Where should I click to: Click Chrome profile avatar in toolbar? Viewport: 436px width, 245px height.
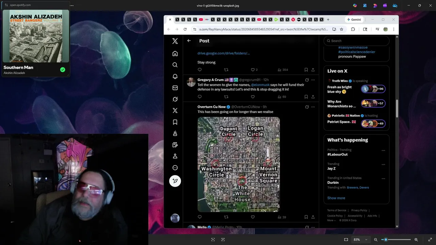tap(386, 29)
